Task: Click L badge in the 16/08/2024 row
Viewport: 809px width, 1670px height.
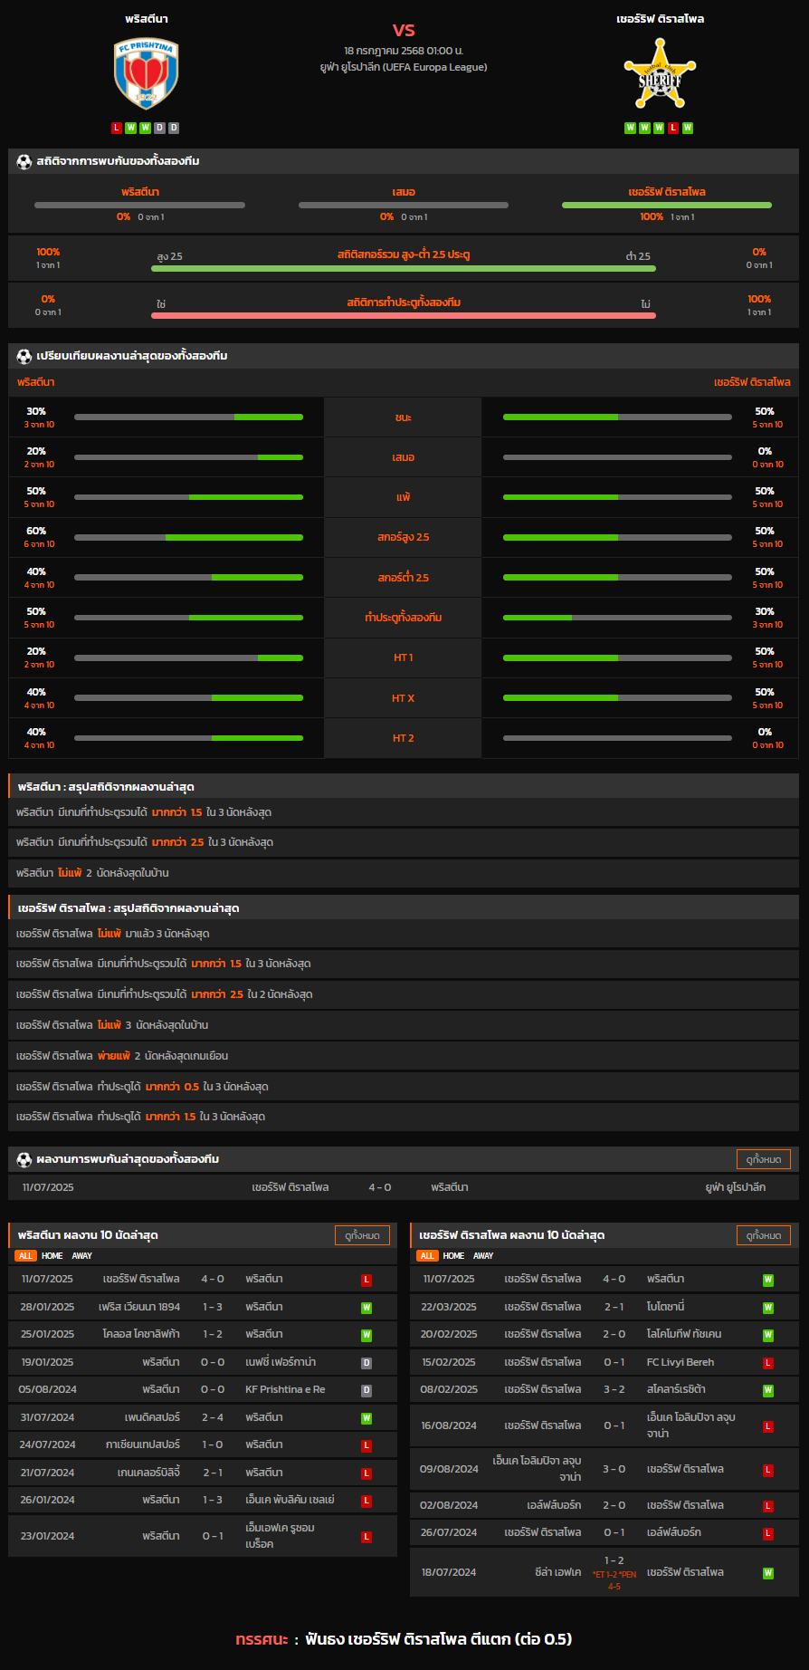Action: [768, 1426]
